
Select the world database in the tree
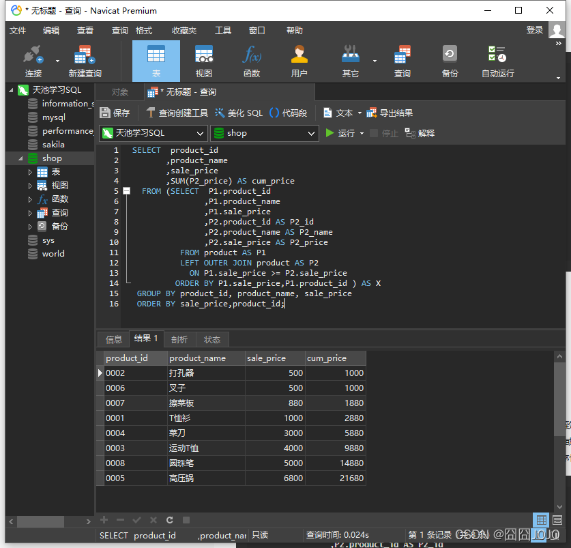click(53, 254)
